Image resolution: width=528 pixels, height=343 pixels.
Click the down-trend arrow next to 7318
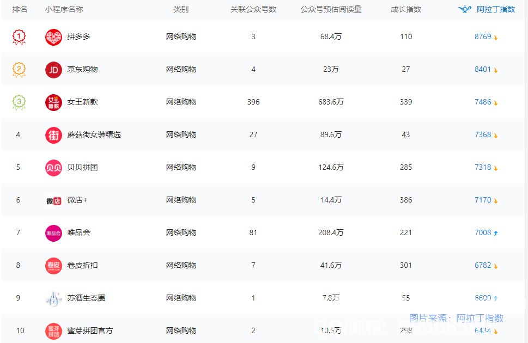[x=496, y=168]
